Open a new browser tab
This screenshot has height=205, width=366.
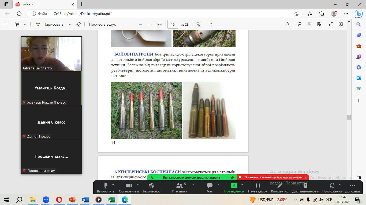point(82,4)
